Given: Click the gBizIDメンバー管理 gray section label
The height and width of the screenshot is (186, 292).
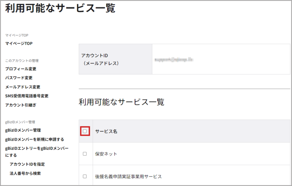Looking at the screenshot, I should [20, 122].
